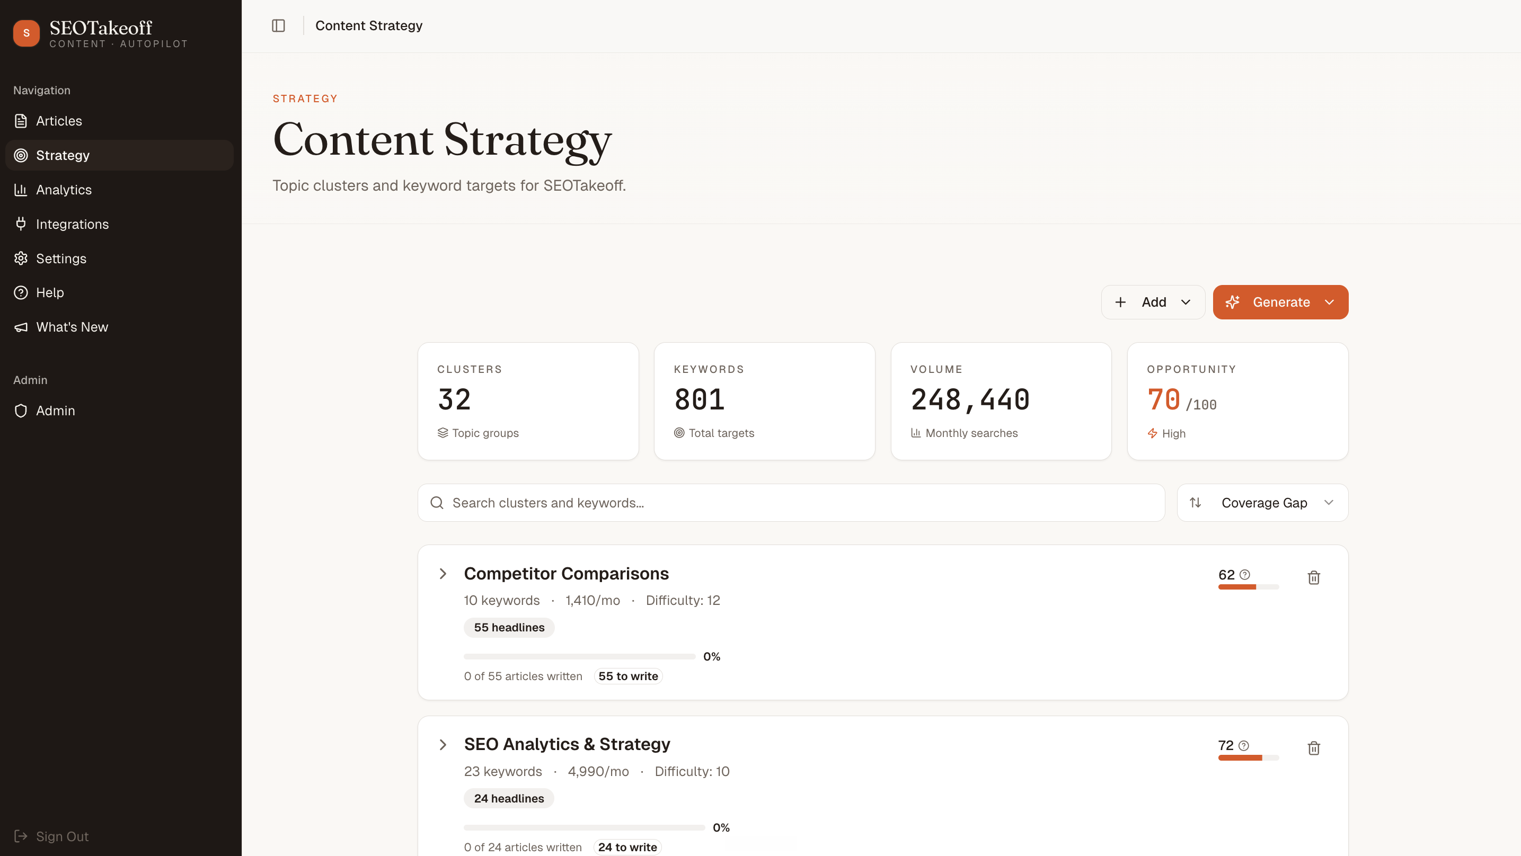Open the Settings page

coord(119,258)
